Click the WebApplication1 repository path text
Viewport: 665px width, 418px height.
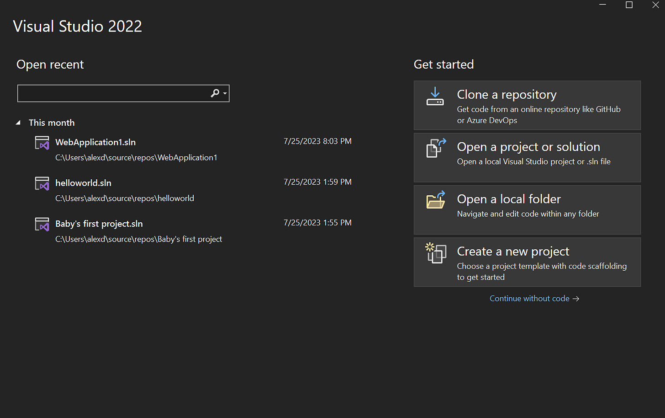point(136,157)
